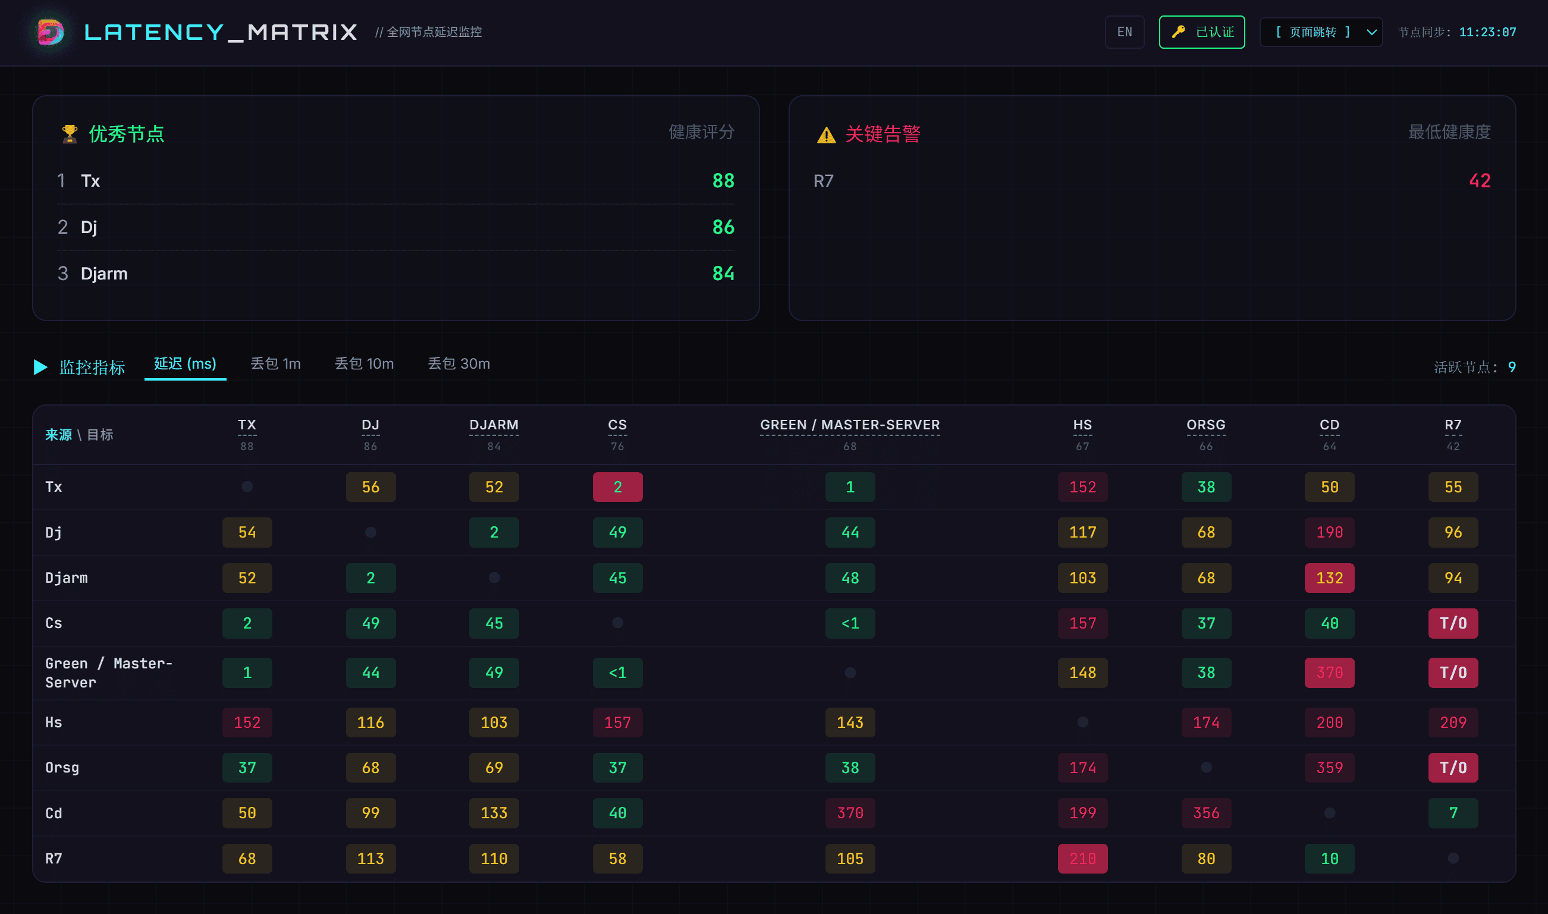Click the 209 cell in Hs row
Image resolution: width=1548 pixels, height=914 pixels.
[1453, 723]
